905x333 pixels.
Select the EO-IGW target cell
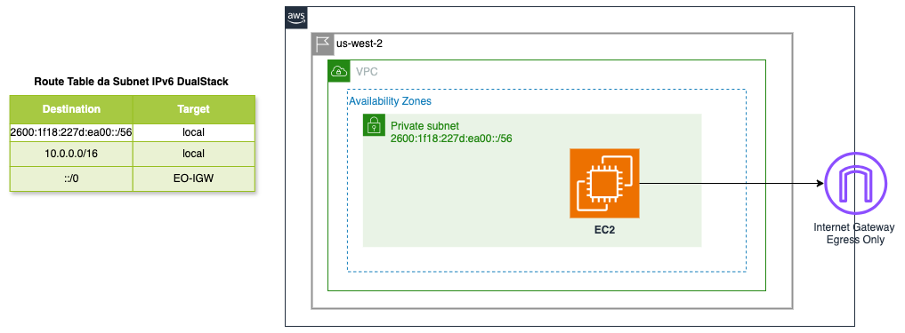[x=194, y=178]
